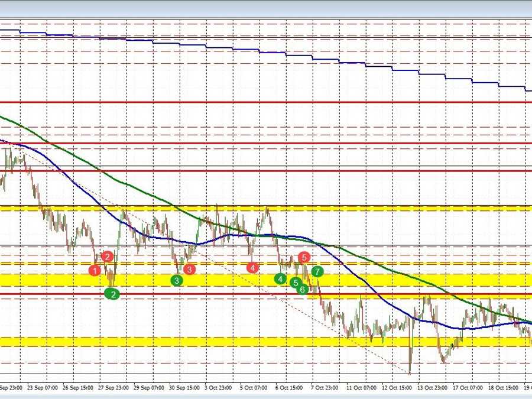Select the 7 Oct 23:00 time label
Image resolution: width=532 pixels, height=399 pixels.
point(323,388)
